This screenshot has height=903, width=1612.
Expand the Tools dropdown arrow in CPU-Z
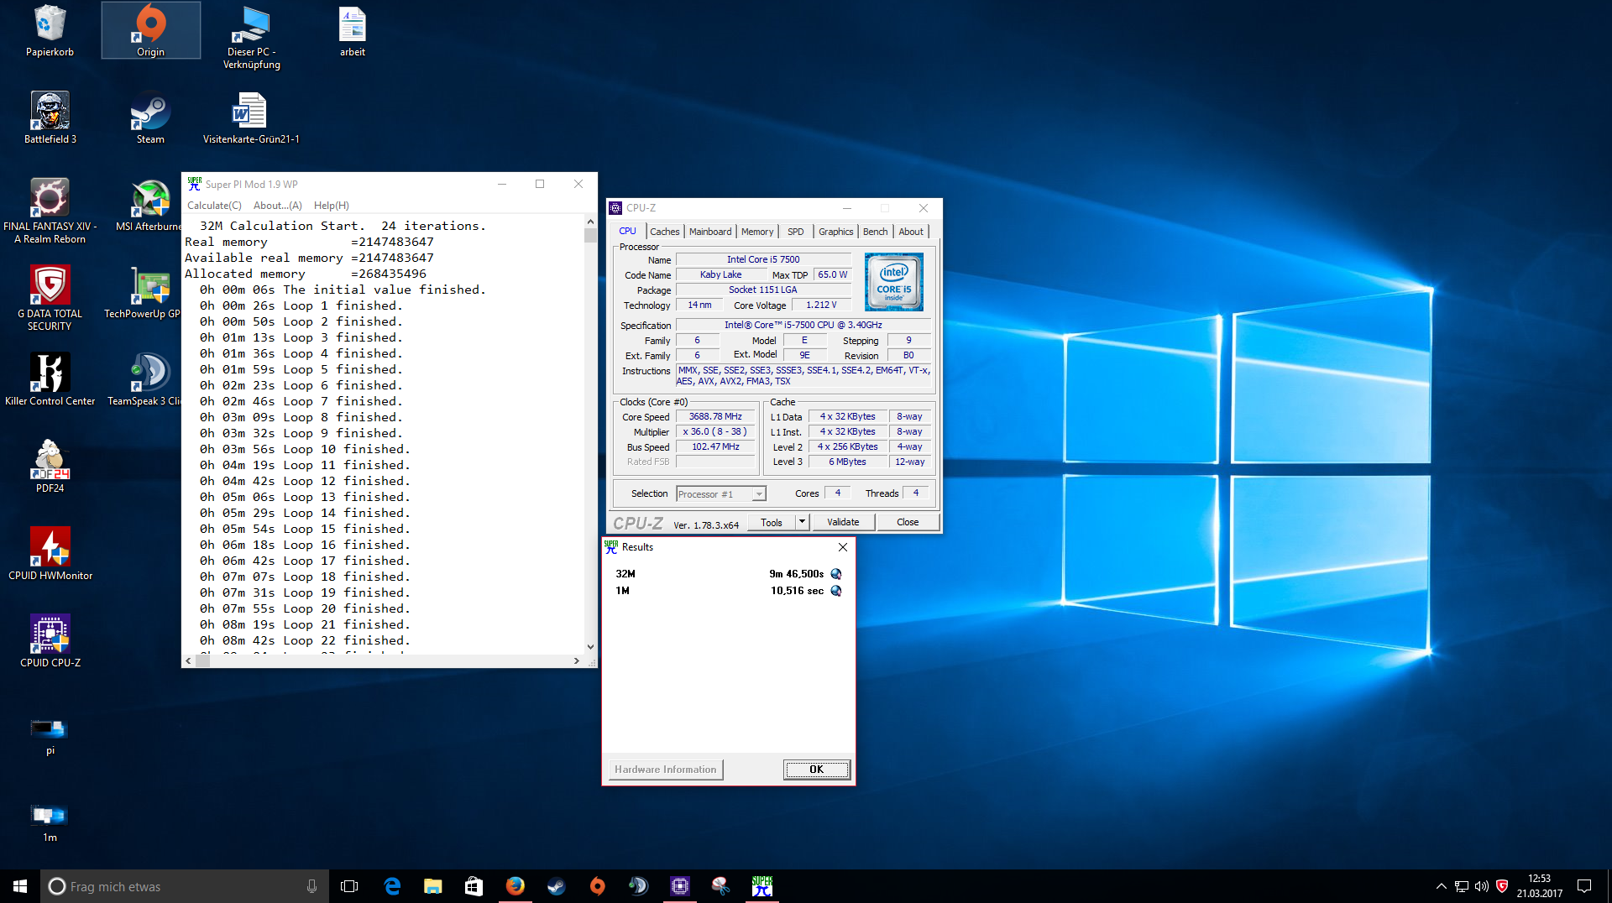[x=802, y=522]
